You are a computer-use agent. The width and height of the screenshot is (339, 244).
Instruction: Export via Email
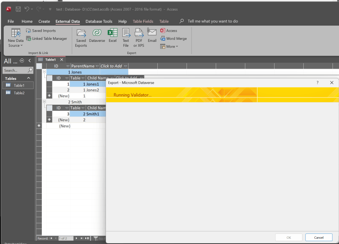(152, 35)
